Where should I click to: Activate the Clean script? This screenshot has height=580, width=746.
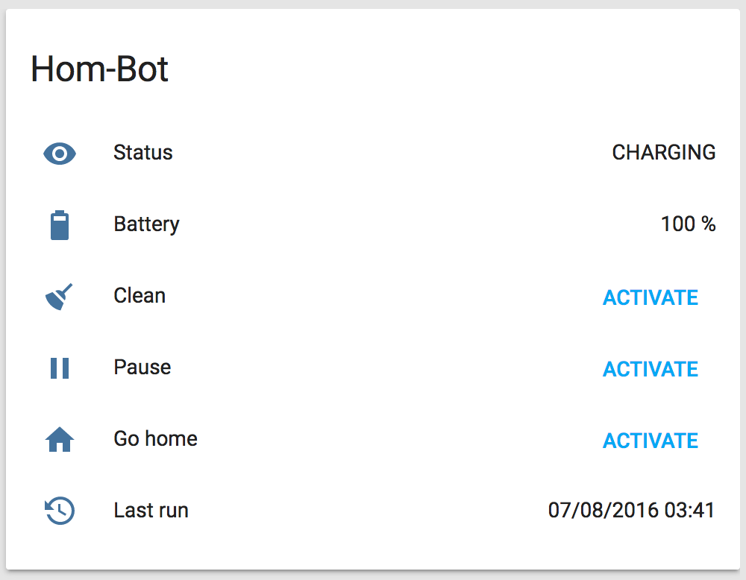[651, 297]
